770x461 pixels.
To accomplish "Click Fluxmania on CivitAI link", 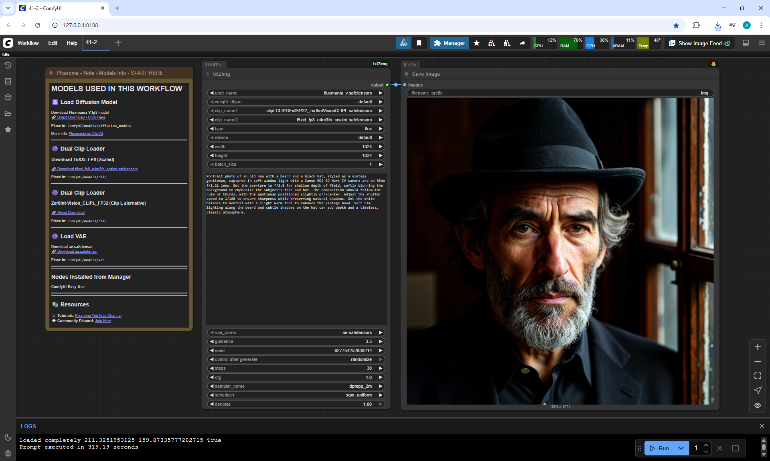I will coord(85,134).
